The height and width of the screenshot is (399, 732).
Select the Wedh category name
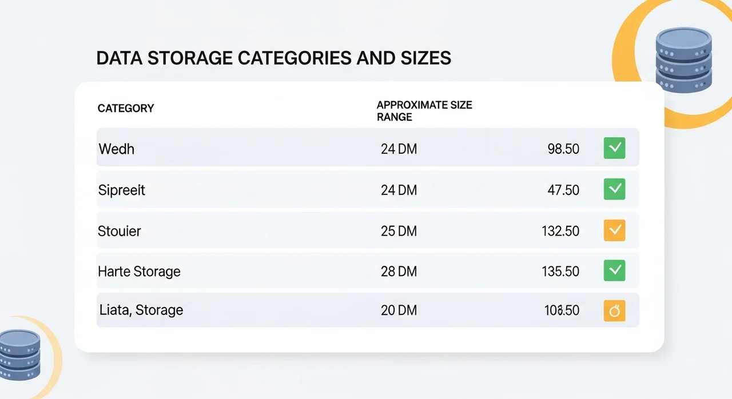pyautogui.click(x=117, y=149)
